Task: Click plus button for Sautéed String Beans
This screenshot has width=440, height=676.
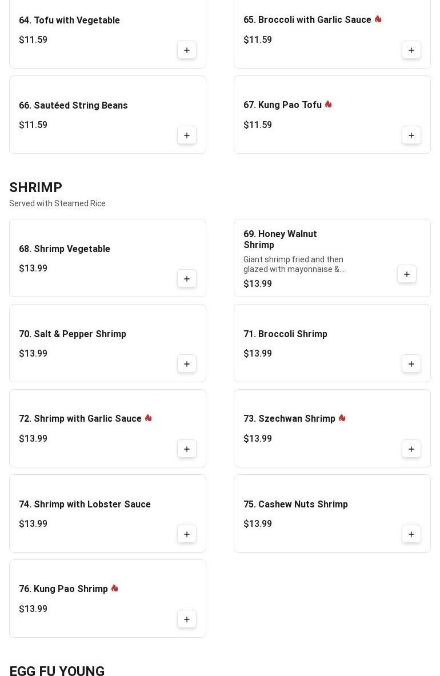Action: [187, 135]
